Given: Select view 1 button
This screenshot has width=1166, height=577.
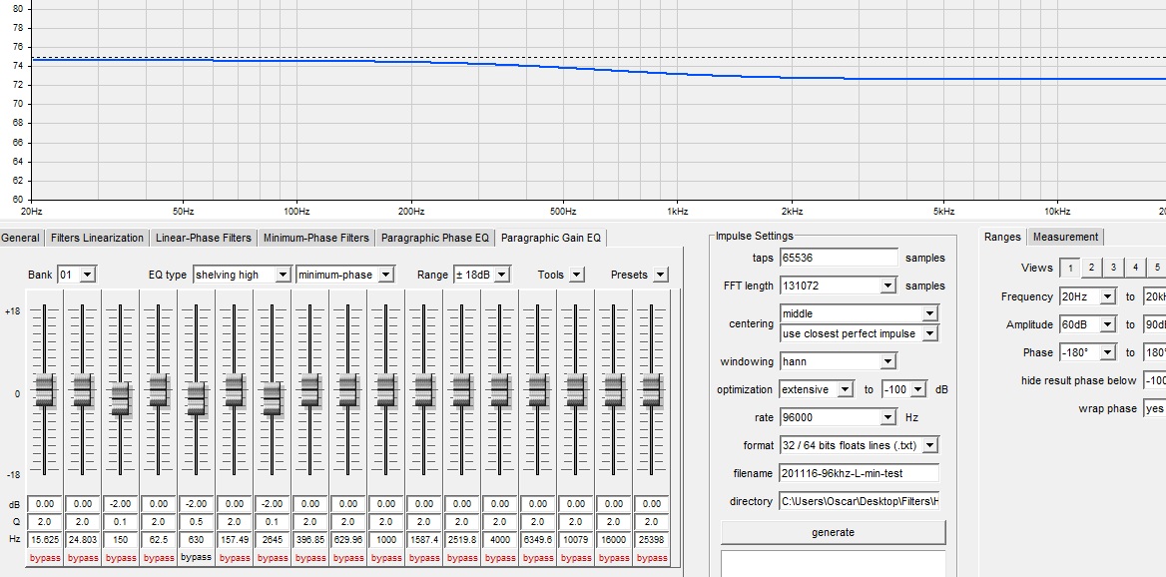Looking at the screenshot, I should pyautogui.click(x=1069, y=268).
